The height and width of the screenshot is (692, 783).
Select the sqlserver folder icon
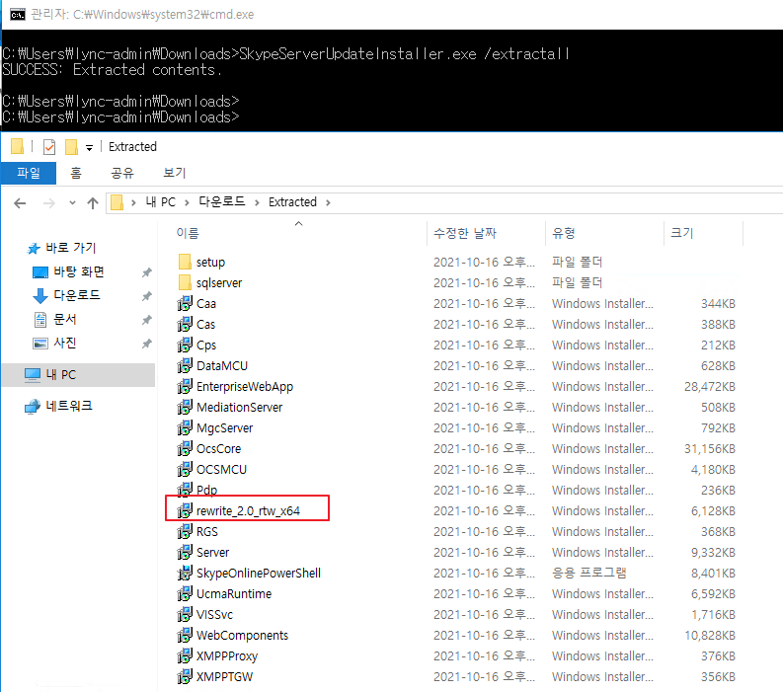[185, 282]
